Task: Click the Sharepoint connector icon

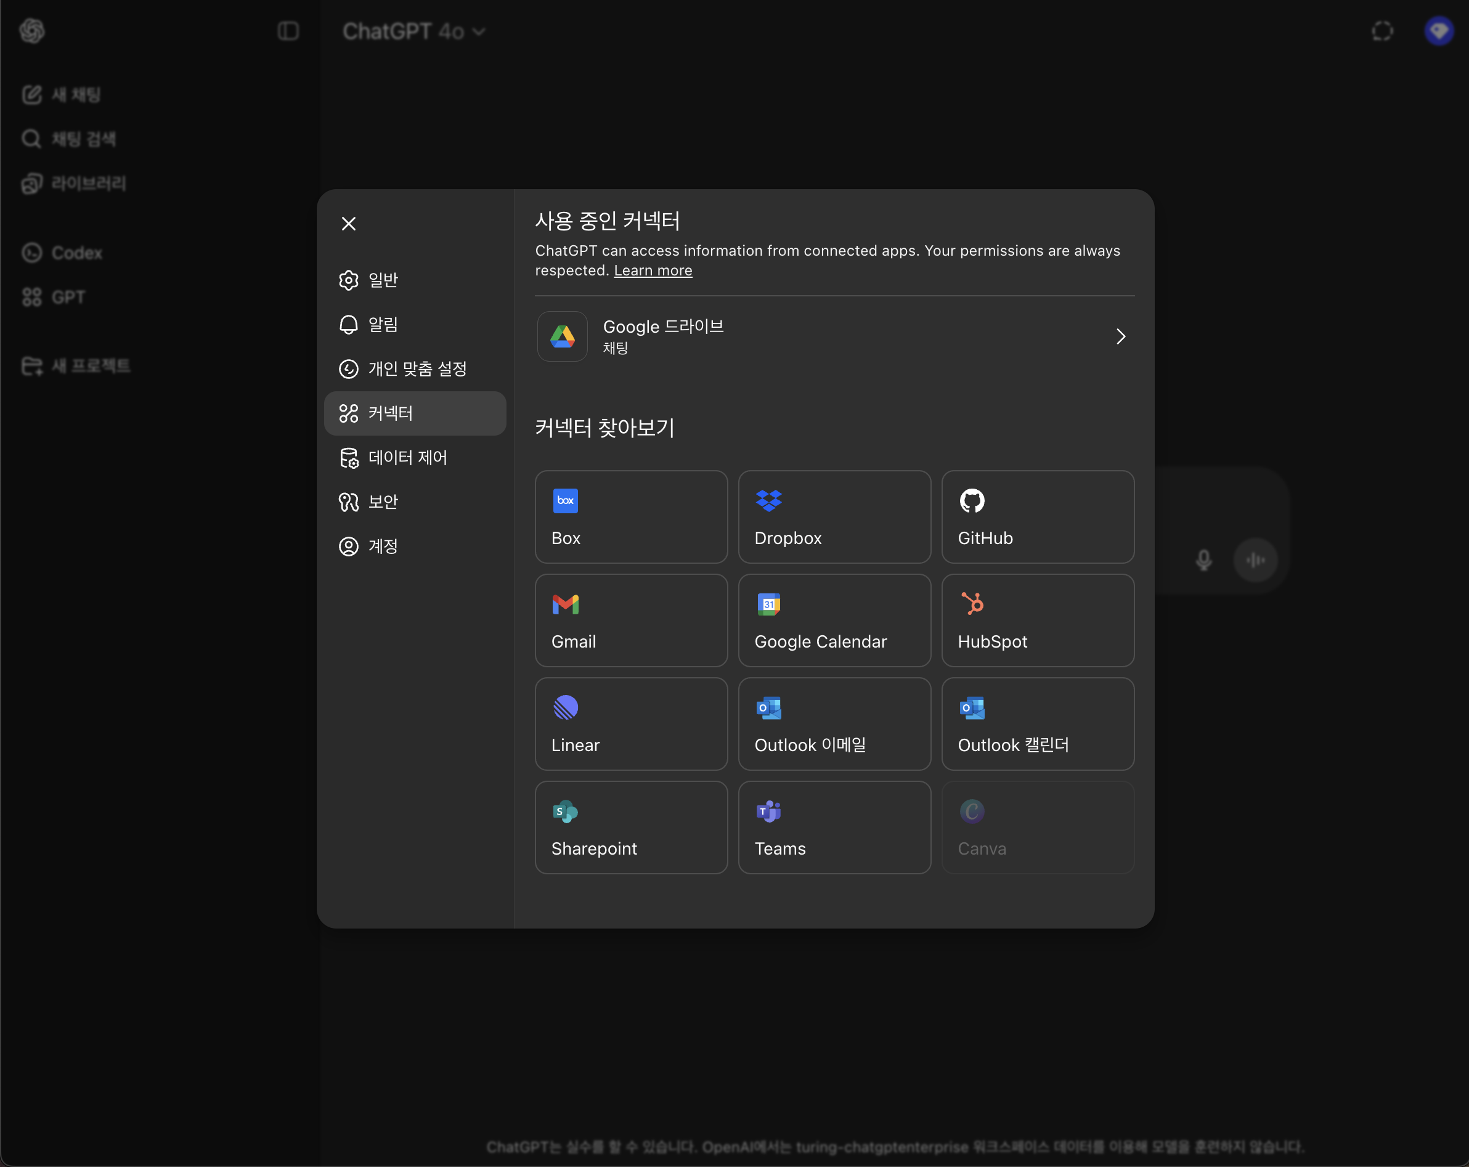Action: click(566, 811)
